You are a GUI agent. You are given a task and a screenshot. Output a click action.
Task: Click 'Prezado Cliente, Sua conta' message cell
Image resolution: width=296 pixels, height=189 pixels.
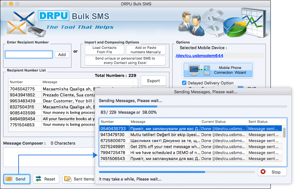[x=68, y=95]
